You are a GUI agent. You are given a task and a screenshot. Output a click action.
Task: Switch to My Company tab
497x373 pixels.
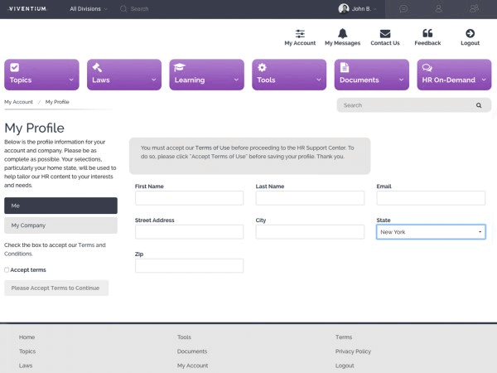(60, 225)
